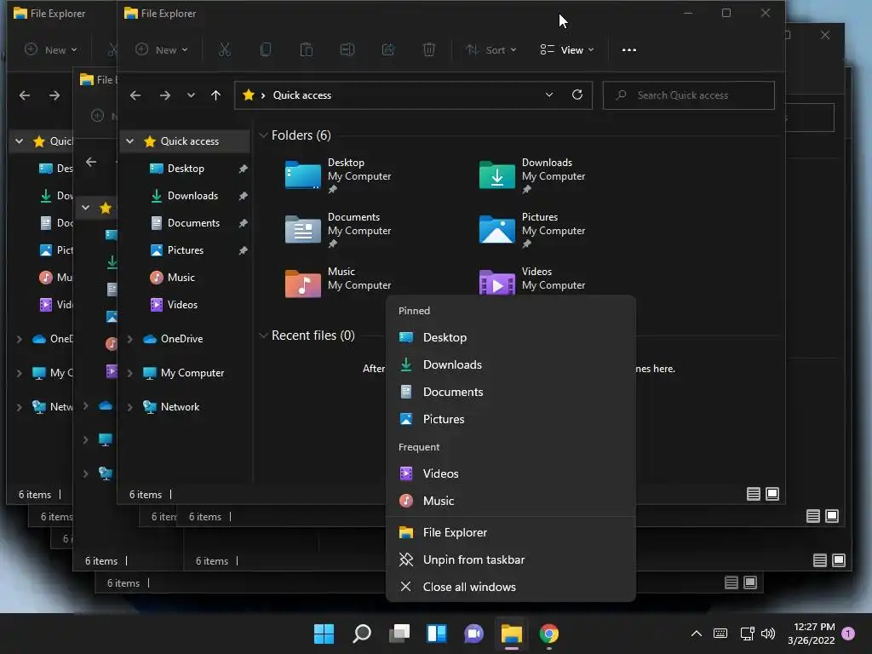Go up one folder level
Viewport: 872px width, 654px height.
(x=215, y=95)
